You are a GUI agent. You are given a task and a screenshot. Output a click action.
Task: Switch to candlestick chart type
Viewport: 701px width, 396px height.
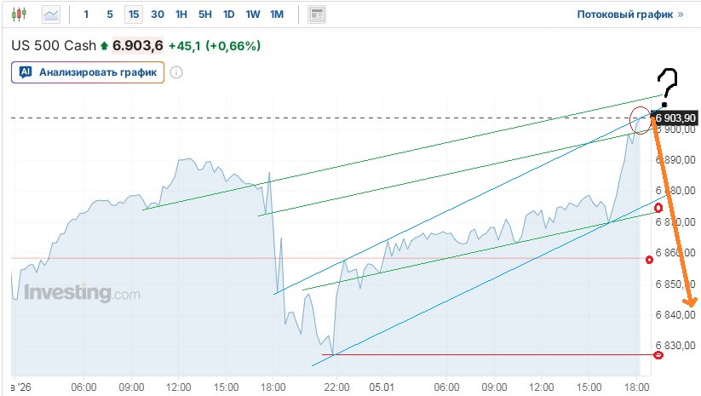coord(20,14)
